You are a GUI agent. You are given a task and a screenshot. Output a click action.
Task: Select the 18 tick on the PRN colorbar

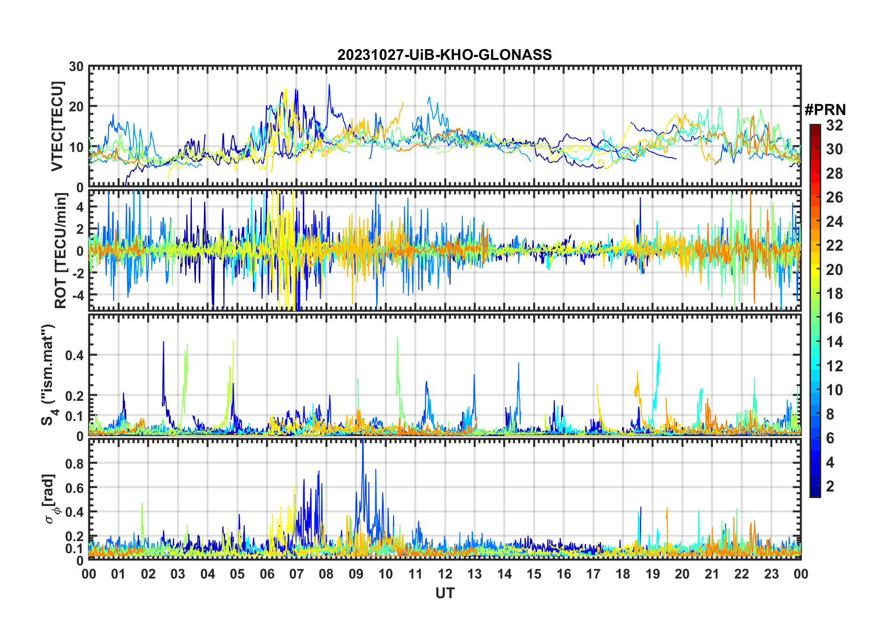pos(834,294)
